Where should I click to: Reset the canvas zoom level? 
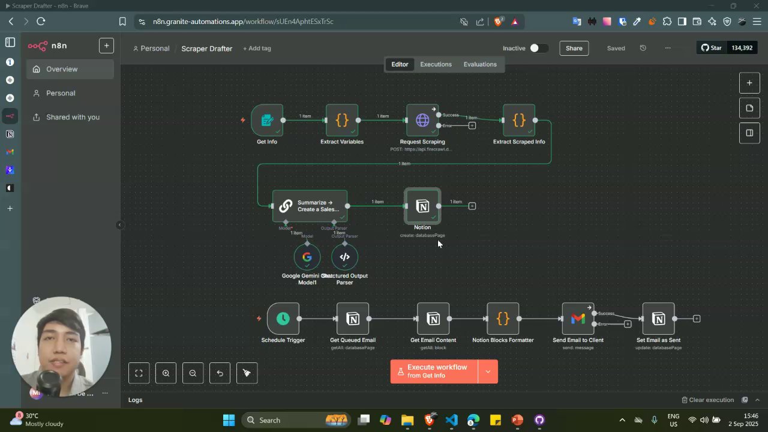[220, 373]
